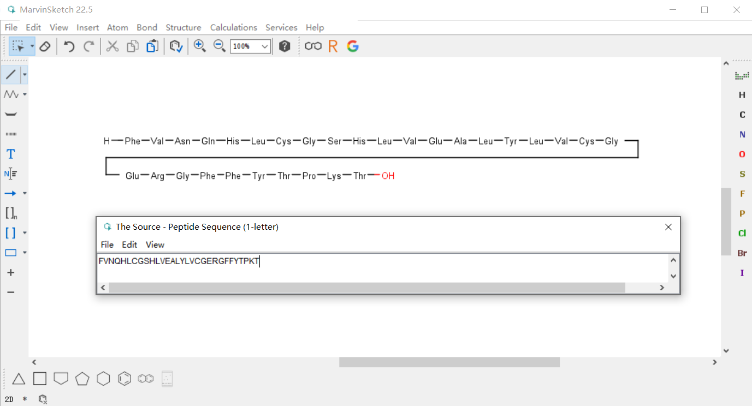Expand the chain tool dropdown arrow

click(25, 94)
